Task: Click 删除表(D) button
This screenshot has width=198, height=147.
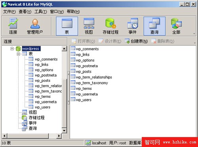Action: tap(163, 41)
